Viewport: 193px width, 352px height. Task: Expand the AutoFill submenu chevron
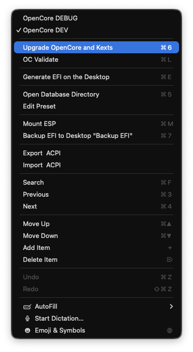[x=171, y=306]
